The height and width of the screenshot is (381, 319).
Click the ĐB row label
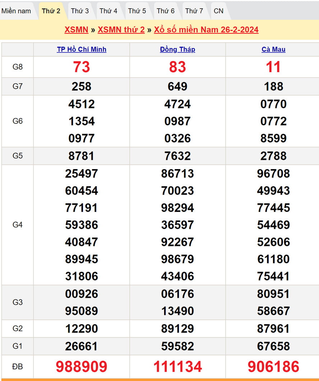pyautogui.click(x=18, y=367)
